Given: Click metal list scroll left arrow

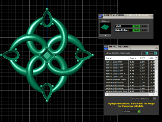Looking at the screenshot, I should point(106,94).
